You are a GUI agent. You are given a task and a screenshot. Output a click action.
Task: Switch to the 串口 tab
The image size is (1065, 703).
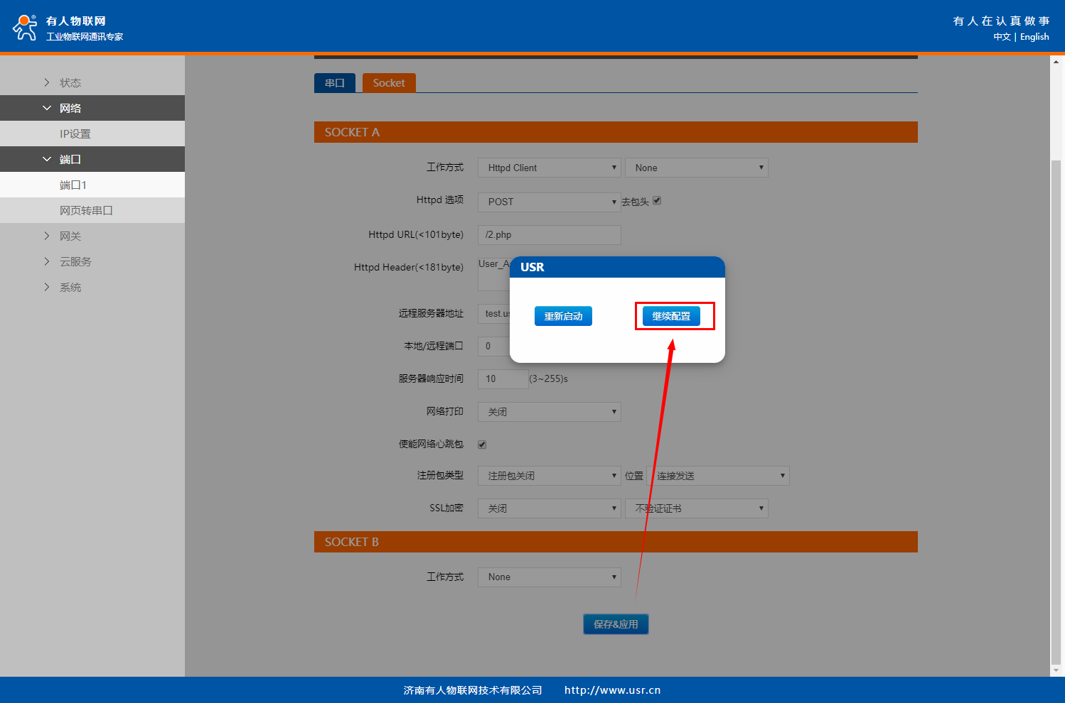tap(335, 83)
